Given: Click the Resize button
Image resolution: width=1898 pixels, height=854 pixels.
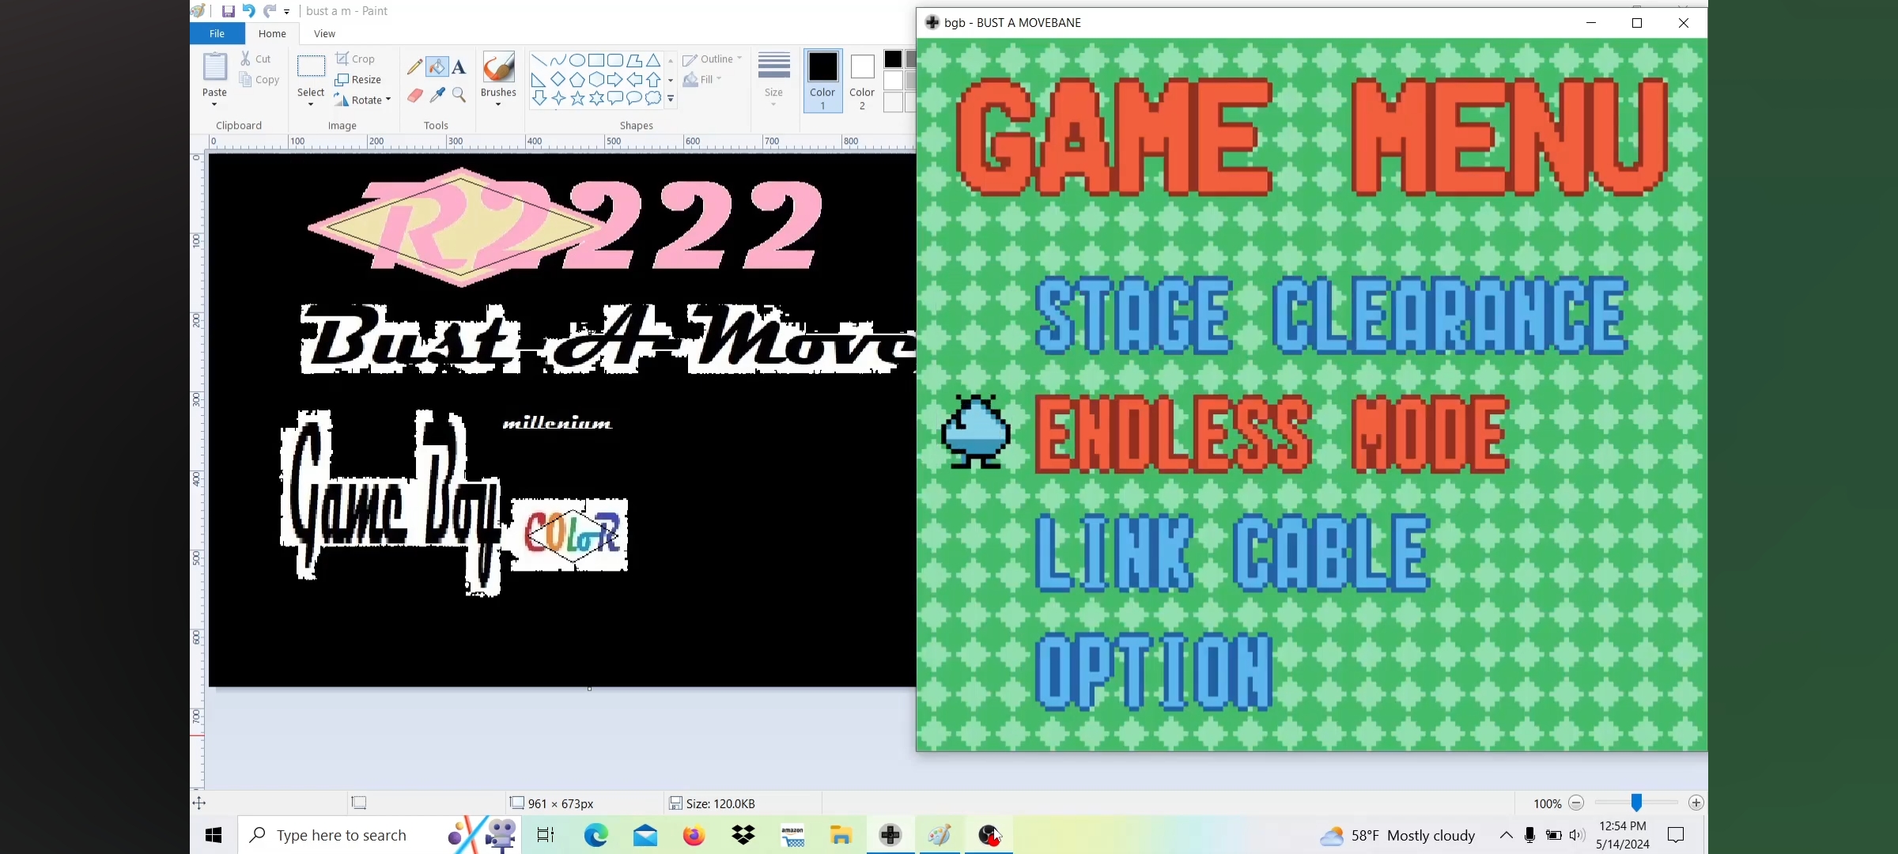Looking at the screenshot, I should pyautogui.click(x=358, y=80).
